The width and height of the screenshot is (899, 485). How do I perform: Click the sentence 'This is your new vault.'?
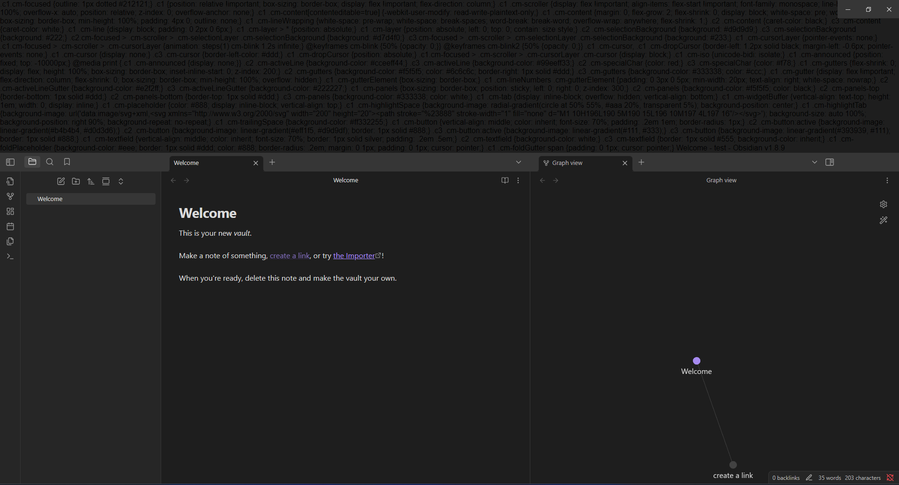pos(215,233)
